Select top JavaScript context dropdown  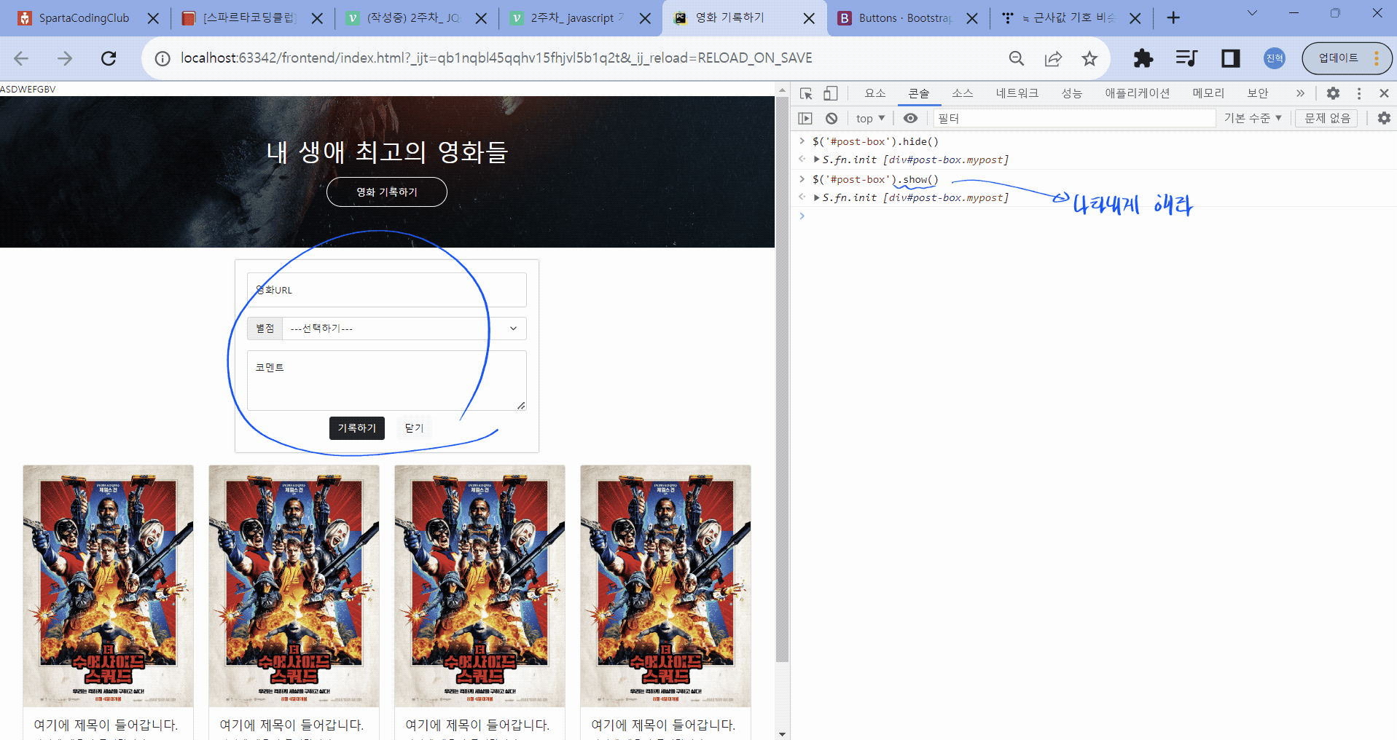click(x=870, y=118)
